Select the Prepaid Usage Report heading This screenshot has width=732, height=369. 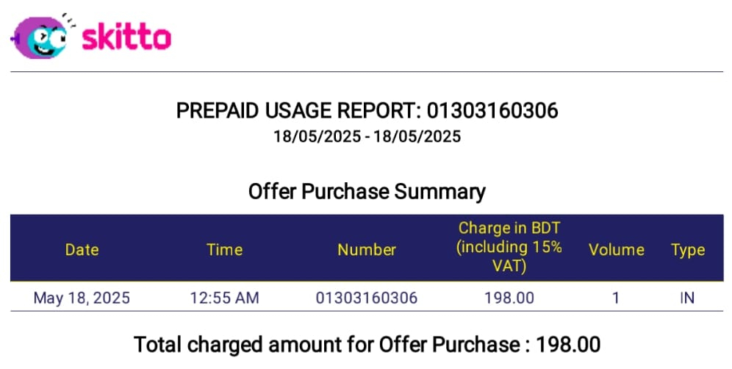(367, 111)
